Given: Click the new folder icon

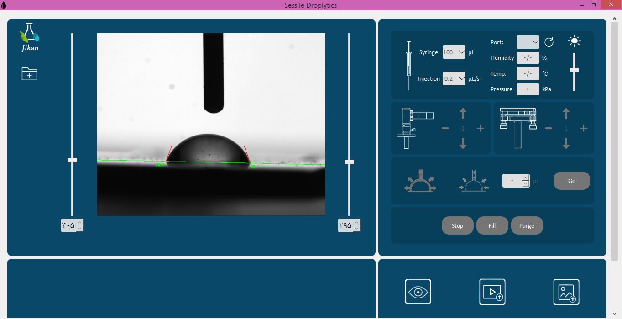Looking at the screenshot, I should click(x=29, y=73).
